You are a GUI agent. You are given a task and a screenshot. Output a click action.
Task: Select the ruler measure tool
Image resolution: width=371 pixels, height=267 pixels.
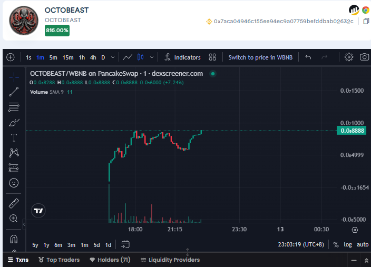pyautogui.click(x=14, y=203)
